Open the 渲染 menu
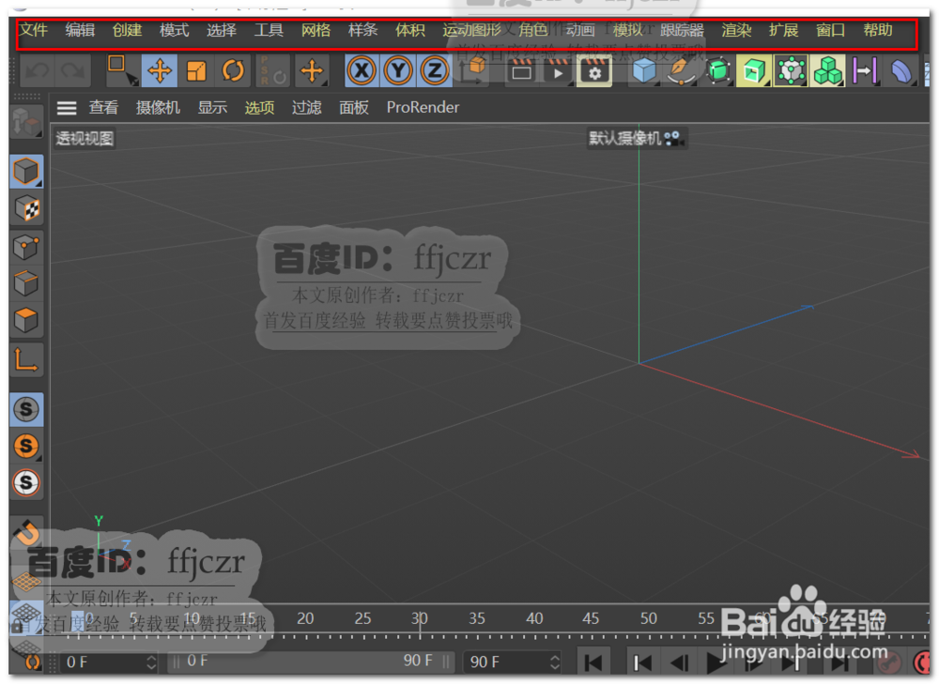Screen dimensions: 939x684 point(736,30)
